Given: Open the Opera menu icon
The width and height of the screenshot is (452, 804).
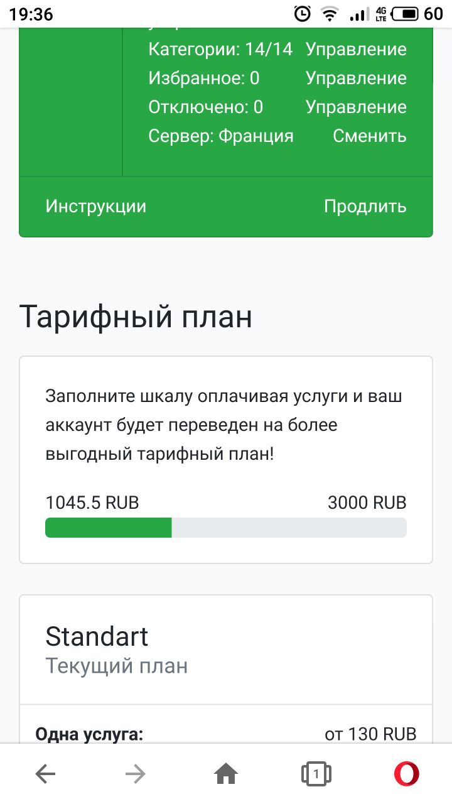Looking at the screenshot, I should [407, 774].
